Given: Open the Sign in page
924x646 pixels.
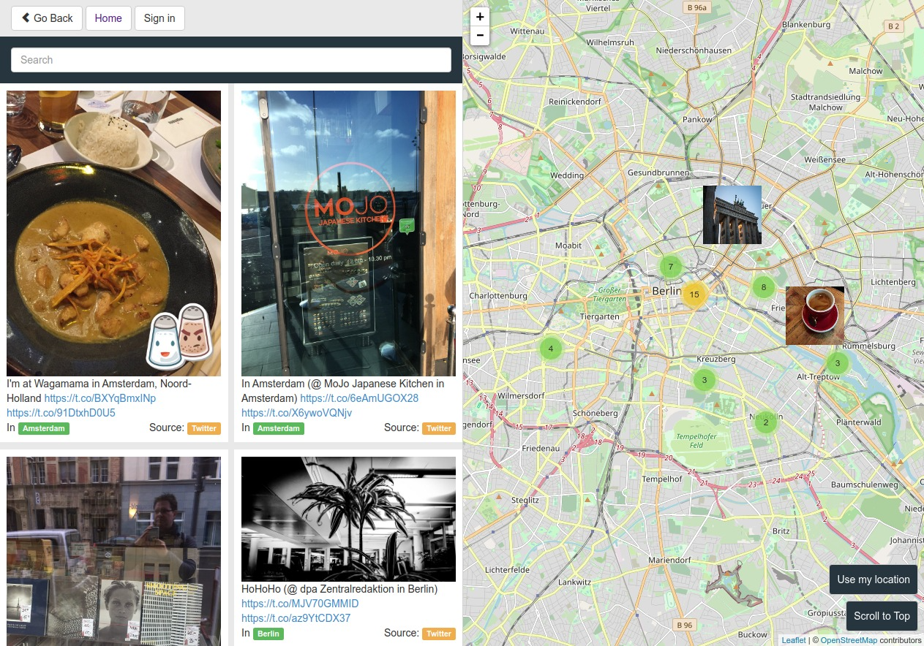Looking at the screenshot, I should click(159, 18).
